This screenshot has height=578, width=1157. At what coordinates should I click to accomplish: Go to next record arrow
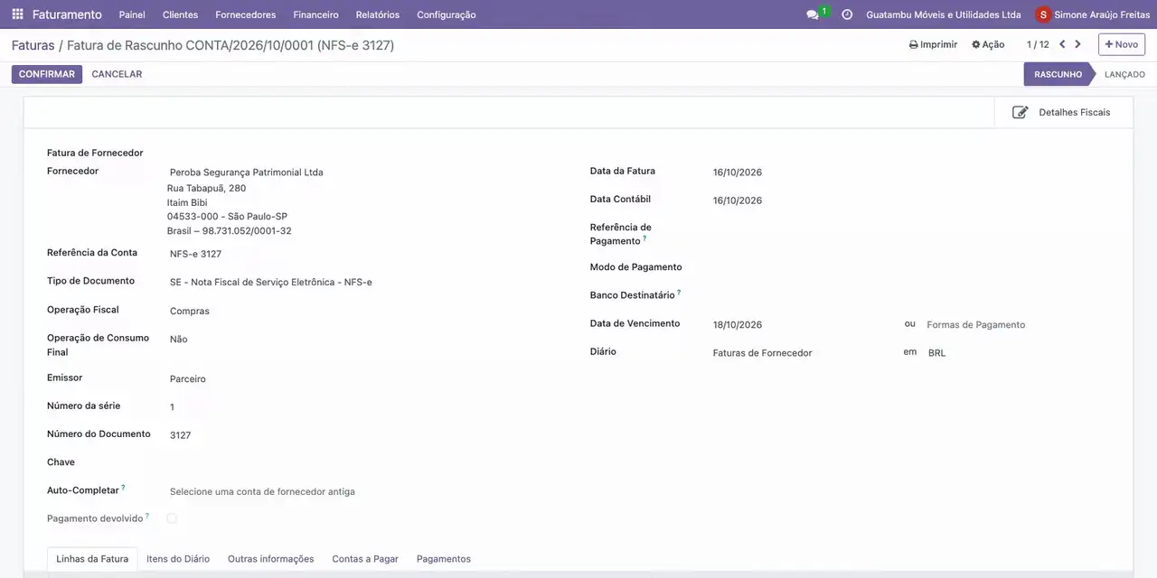(1077, 44)
